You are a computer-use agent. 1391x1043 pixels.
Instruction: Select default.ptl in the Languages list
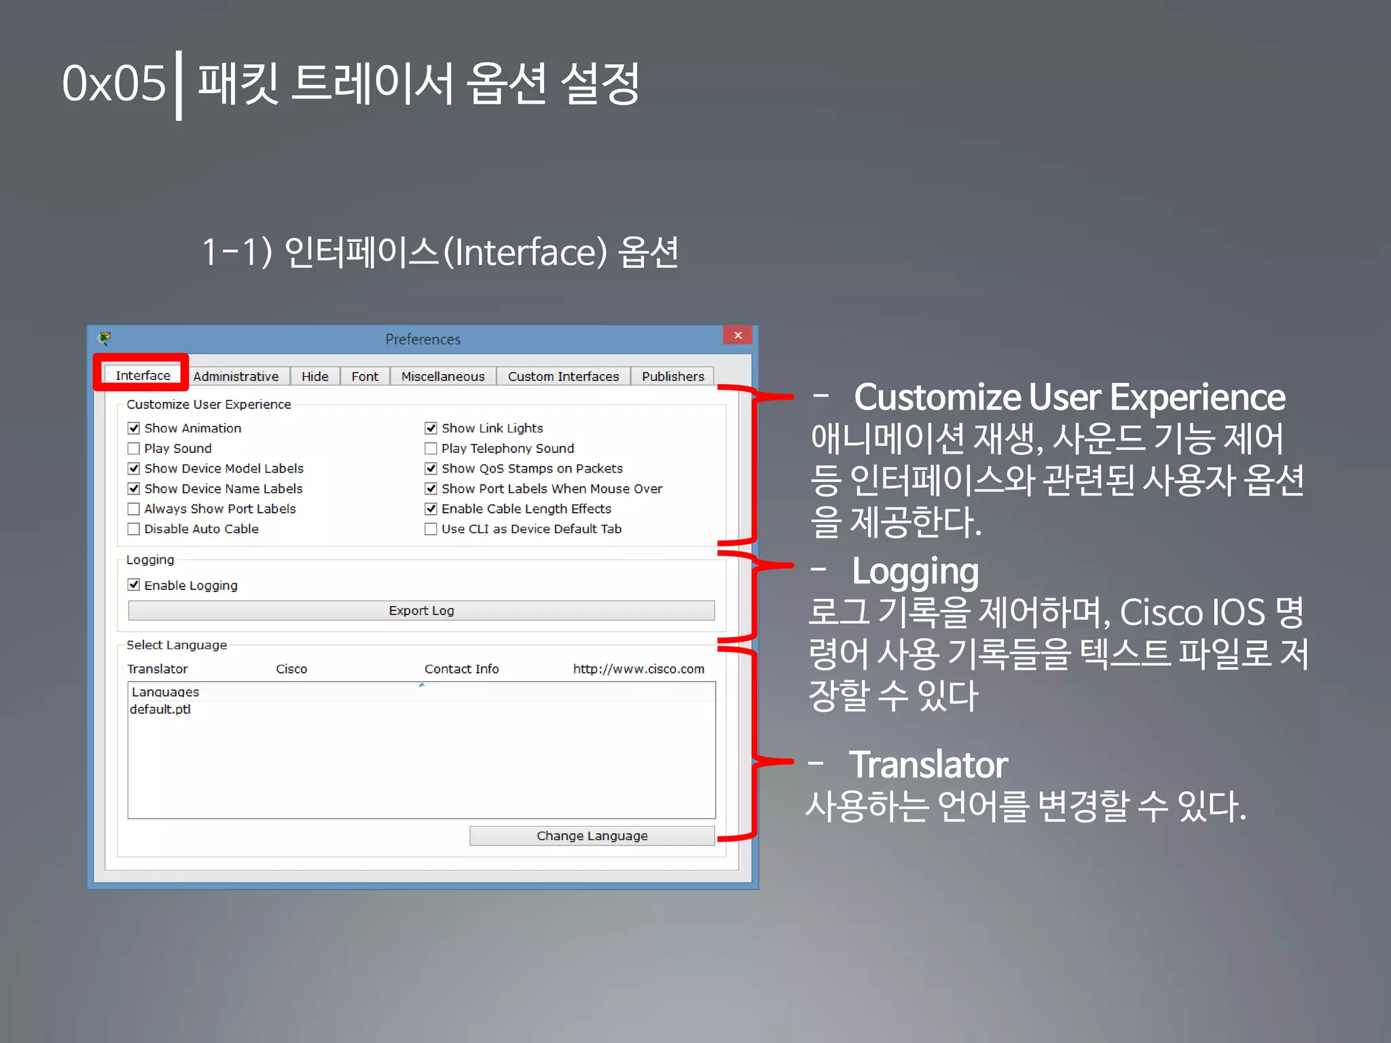tap(160, 709)
